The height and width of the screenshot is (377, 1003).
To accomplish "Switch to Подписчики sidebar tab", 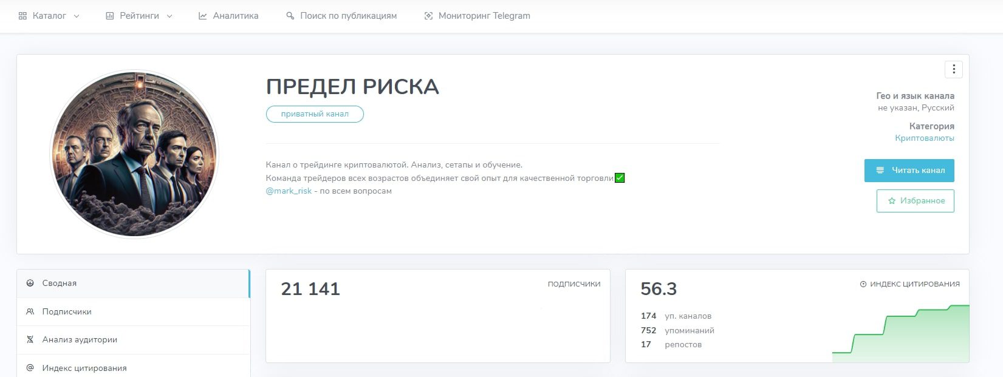I will [x=133, y=311].
